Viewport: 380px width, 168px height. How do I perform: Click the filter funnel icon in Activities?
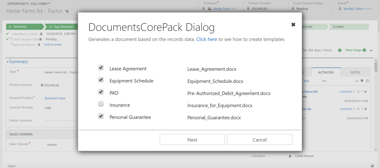coord(362,81)
